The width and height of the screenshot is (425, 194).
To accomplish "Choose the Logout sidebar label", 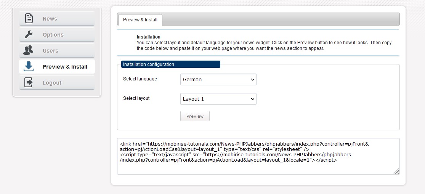I will click(52, 83).
